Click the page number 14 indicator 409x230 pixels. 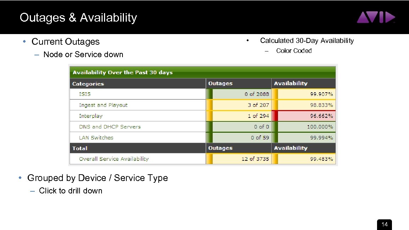[x=384, y=225]
